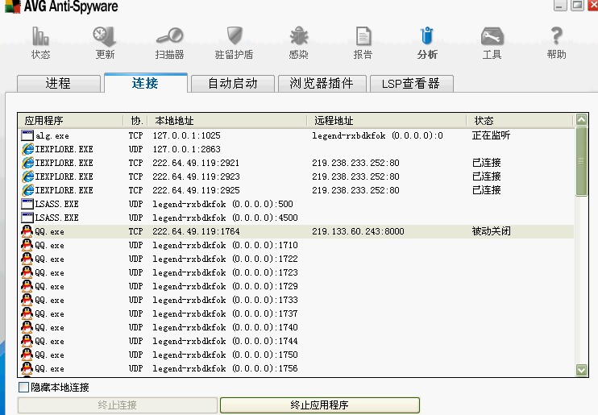Click QQ penguin icon on port 1756 row
Screen dimensions: 598x415
(x=27, y=368)
